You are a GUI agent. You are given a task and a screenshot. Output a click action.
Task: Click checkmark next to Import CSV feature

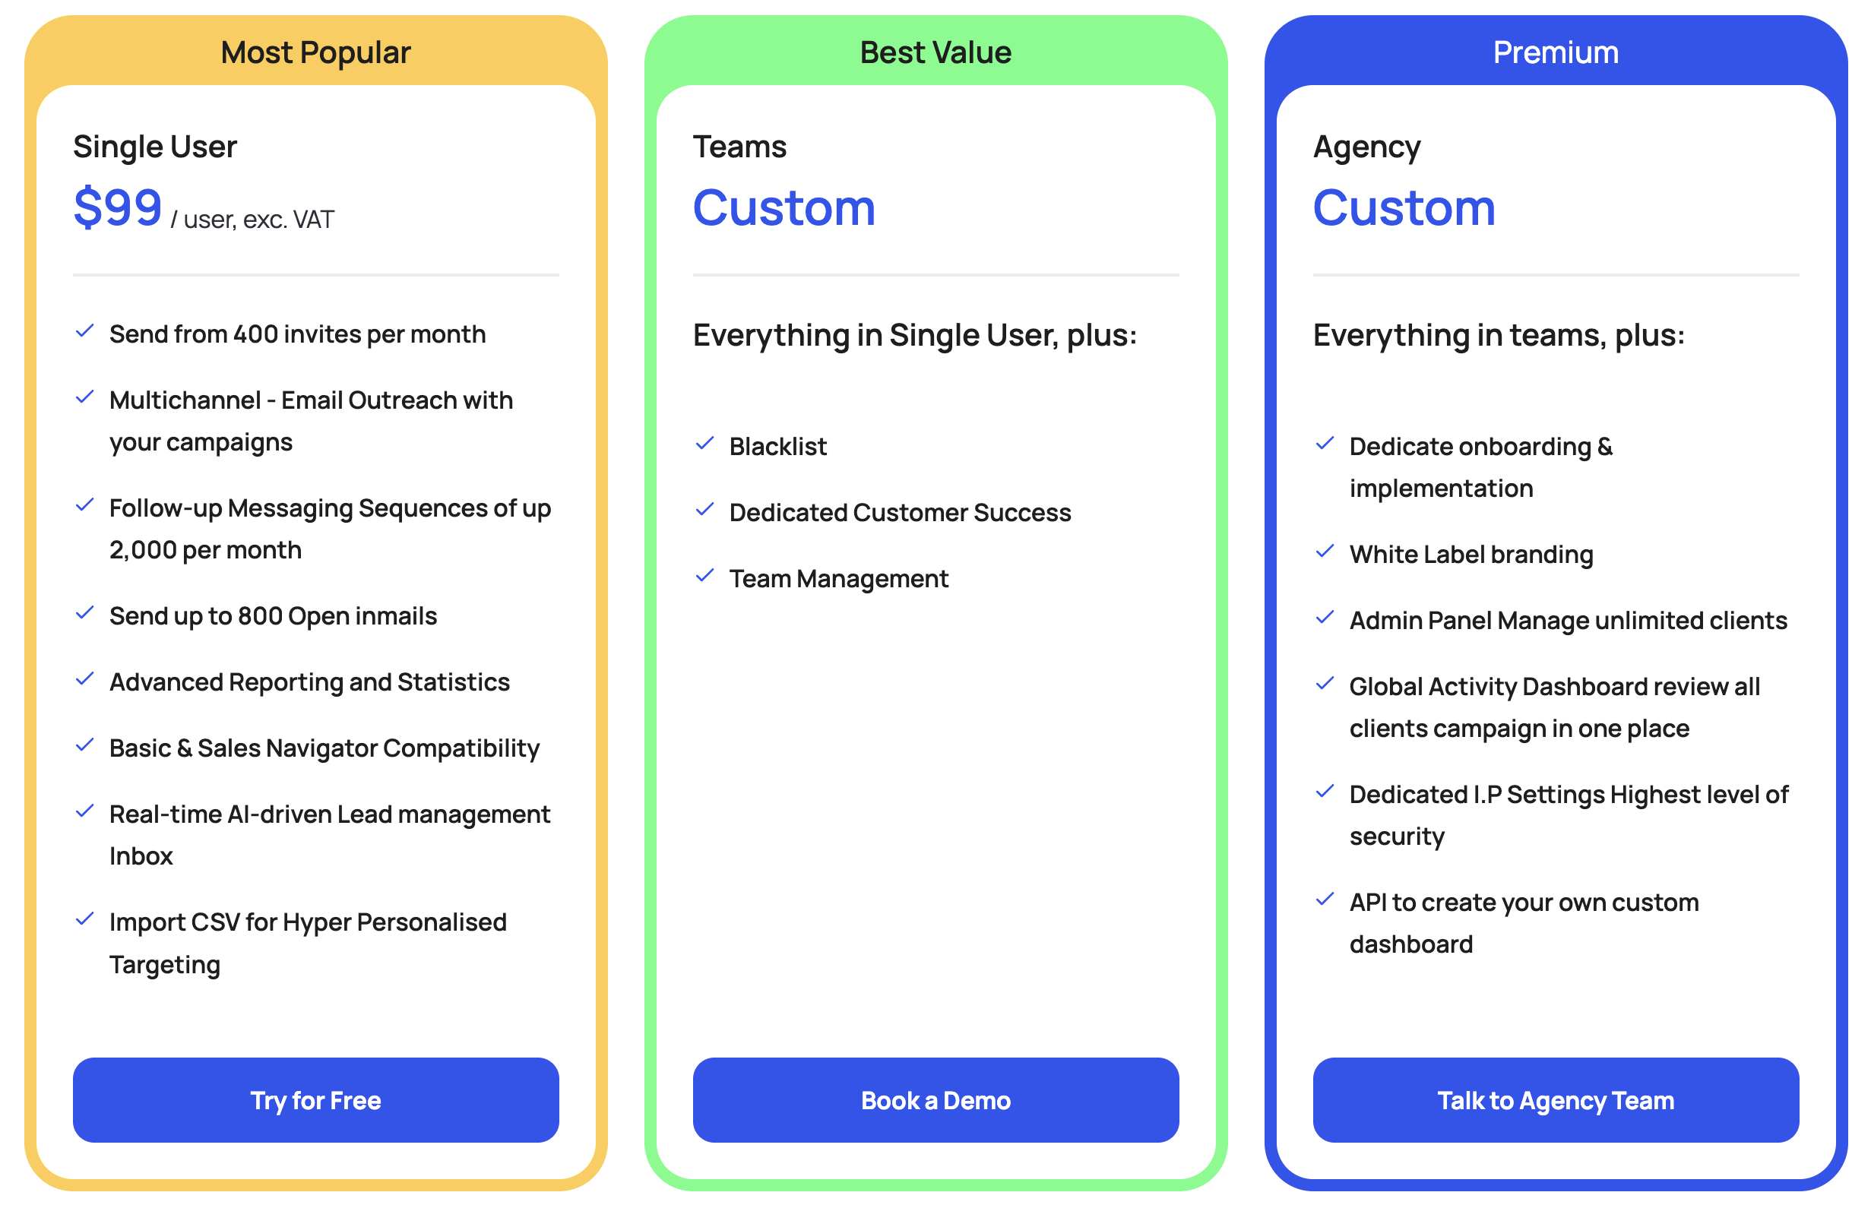click(x=84, y=919)
